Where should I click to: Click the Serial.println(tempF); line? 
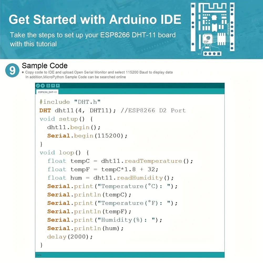coord(89,212)
